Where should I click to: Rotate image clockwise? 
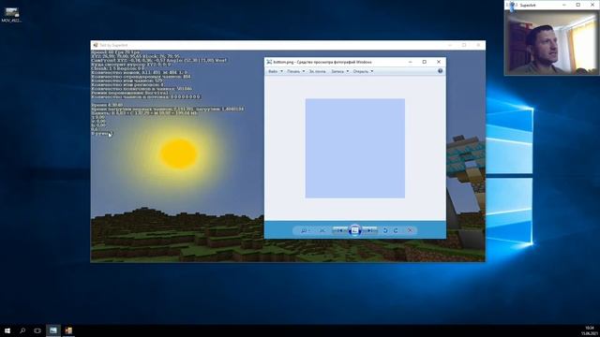point(396,230)
